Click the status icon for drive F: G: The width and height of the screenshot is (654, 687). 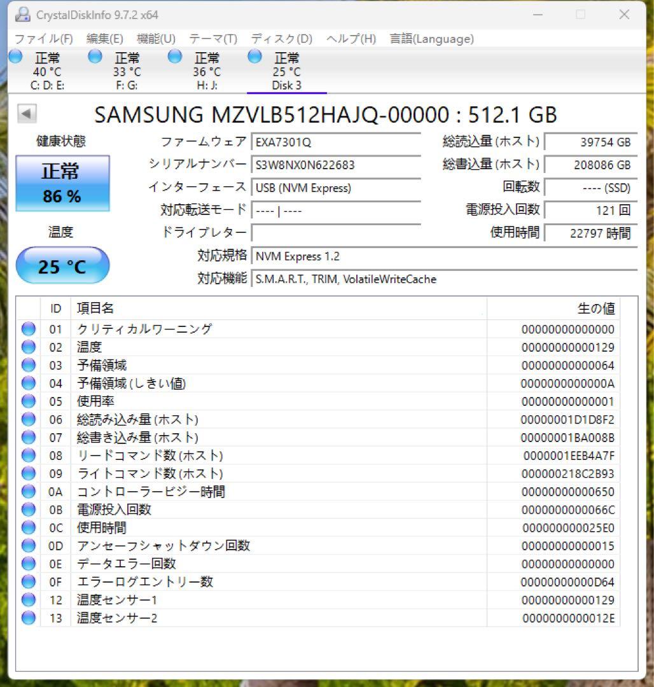95,57
